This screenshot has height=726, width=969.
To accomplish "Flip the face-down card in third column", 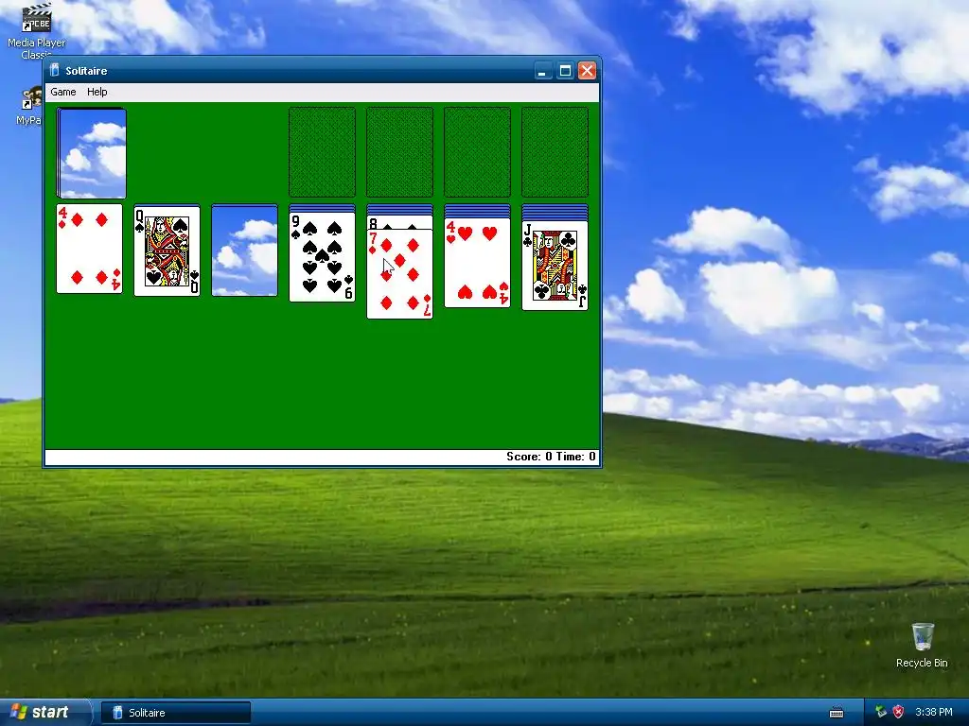I will [x=245, y=251].
